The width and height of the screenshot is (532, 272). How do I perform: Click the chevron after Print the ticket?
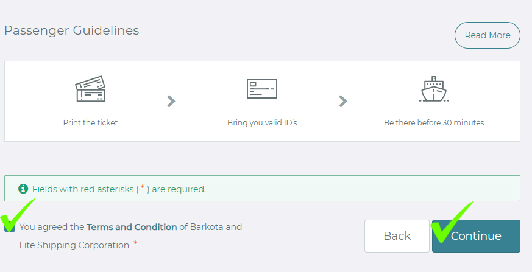tap(171, 101)
